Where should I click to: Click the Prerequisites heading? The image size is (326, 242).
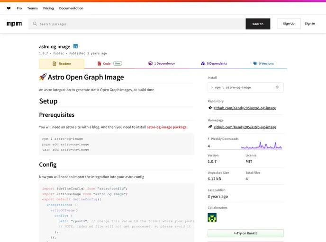tap(57, 115)
